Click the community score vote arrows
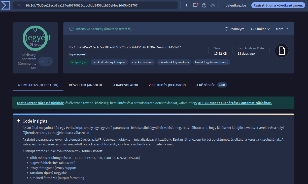Image resolution: width=308 pixels, height=184 pixels. click(49, 61)
